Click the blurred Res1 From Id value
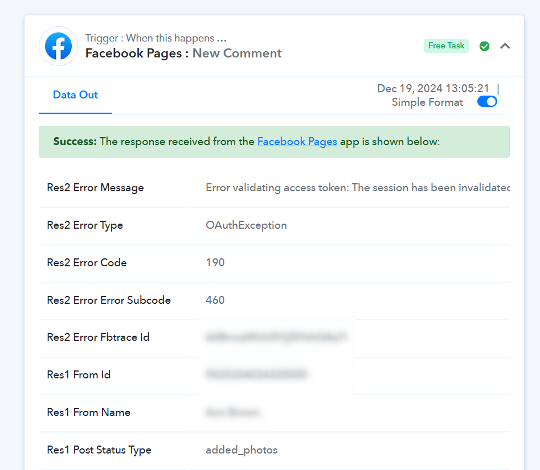 click(x=256, y=375)
